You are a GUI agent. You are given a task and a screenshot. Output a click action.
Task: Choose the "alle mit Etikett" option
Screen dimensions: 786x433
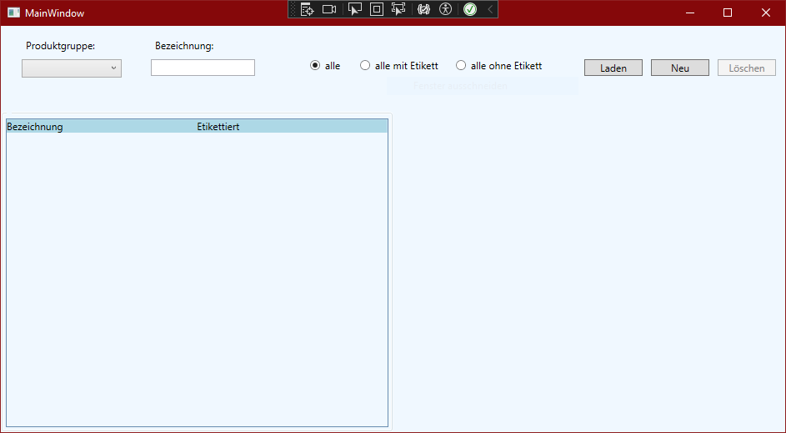365,66
